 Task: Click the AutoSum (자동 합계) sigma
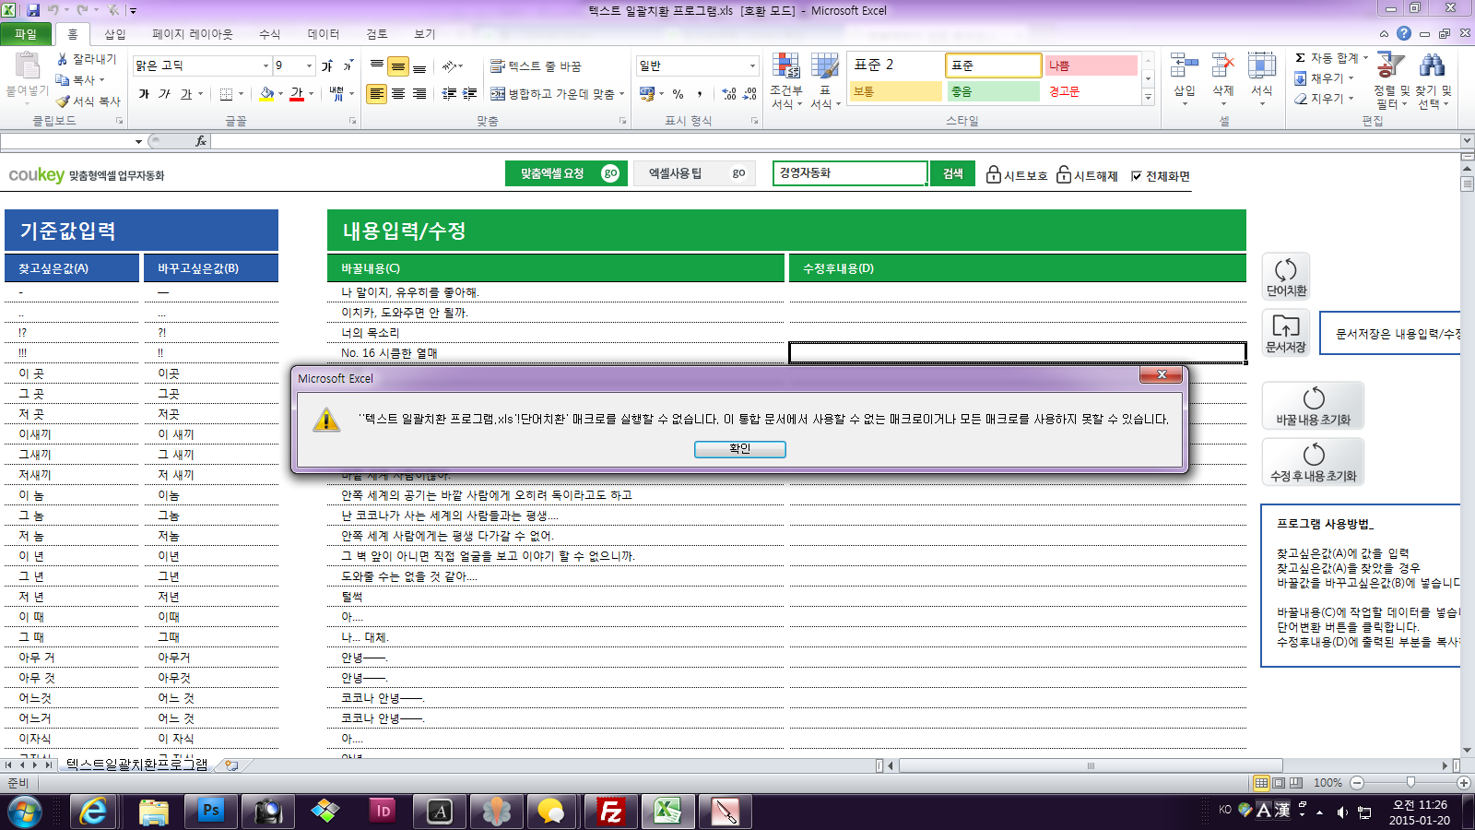[1300, 58]
